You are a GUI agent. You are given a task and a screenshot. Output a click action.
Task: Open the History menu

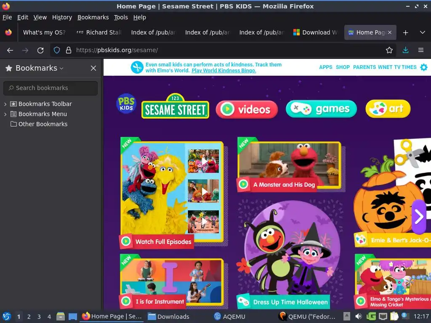pos(62,17)
